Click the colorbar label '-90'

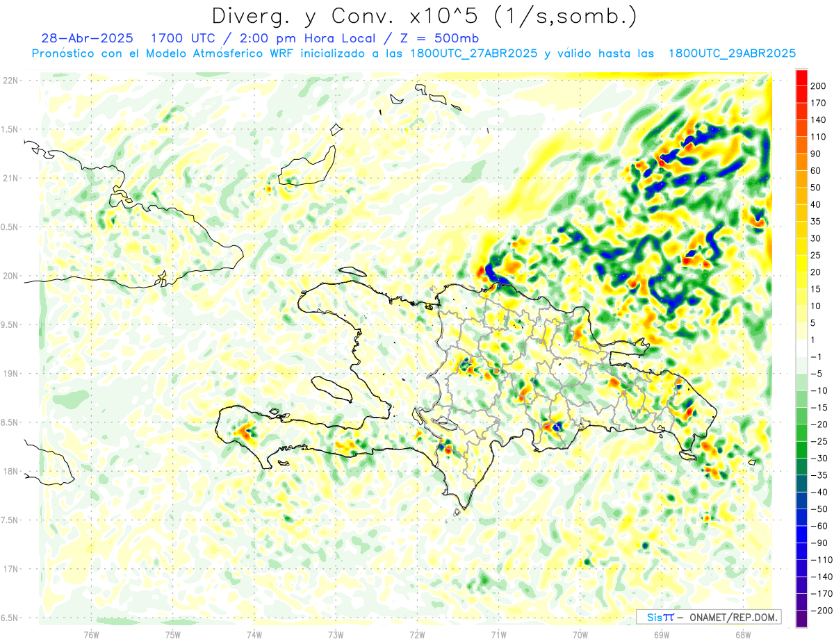[820, 543]
